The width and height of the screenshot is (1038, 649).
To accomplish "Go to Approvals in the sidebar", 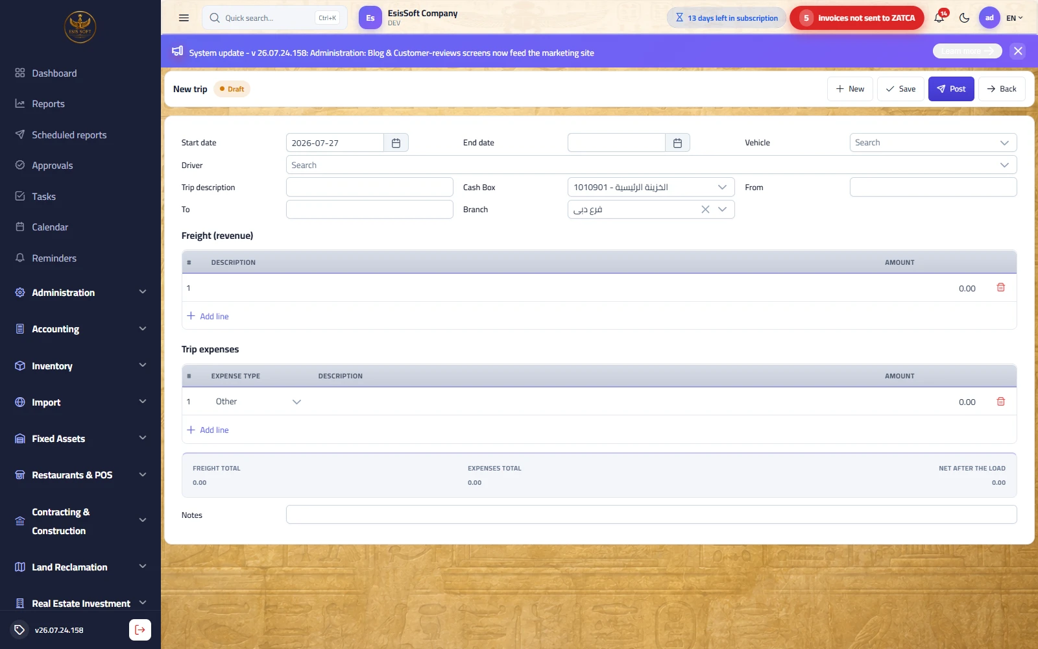I will click(53, 165).
